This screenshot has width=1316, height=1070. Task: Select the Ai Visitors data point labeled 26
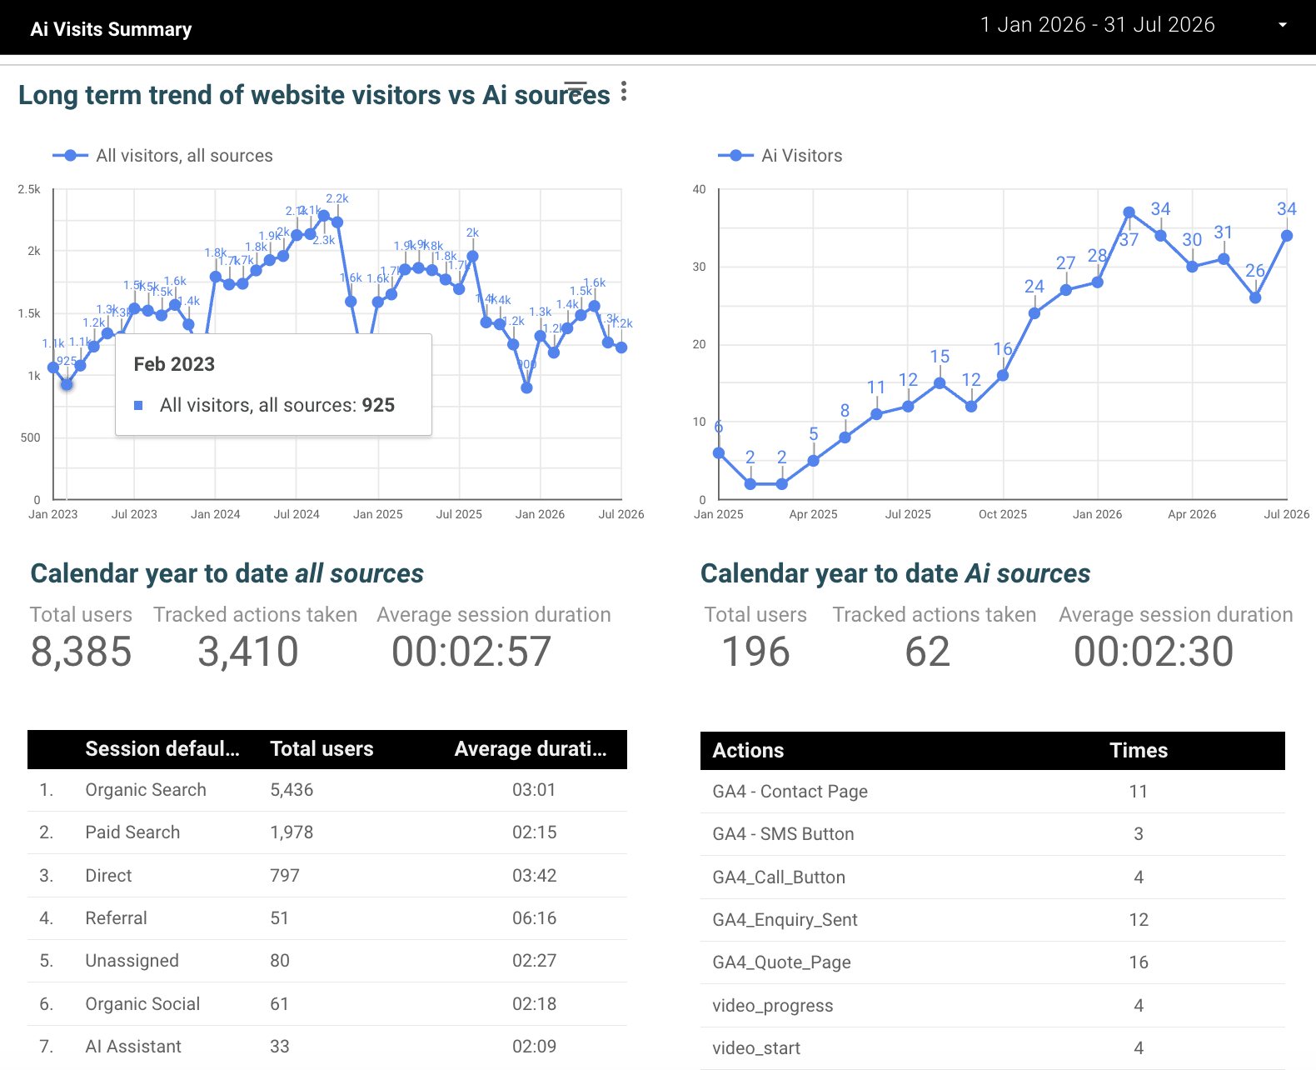tap(1255, 297)
